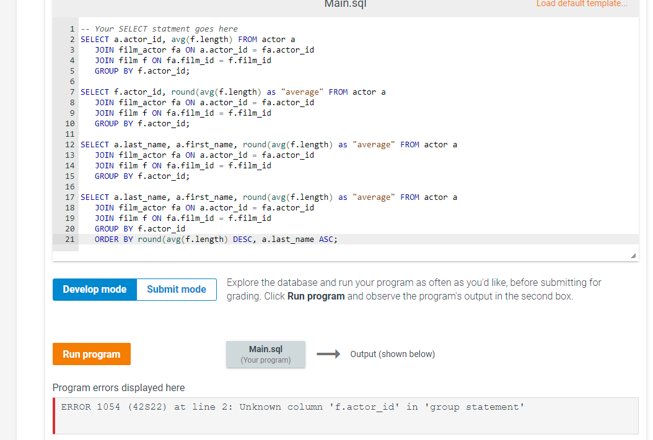Click the Main.sql file title
Screen dimensions: 653x440
point(345,4)
